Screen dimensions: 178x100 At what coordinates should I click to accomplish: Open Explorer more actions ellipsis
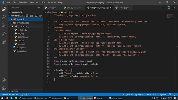click(39, 8)
